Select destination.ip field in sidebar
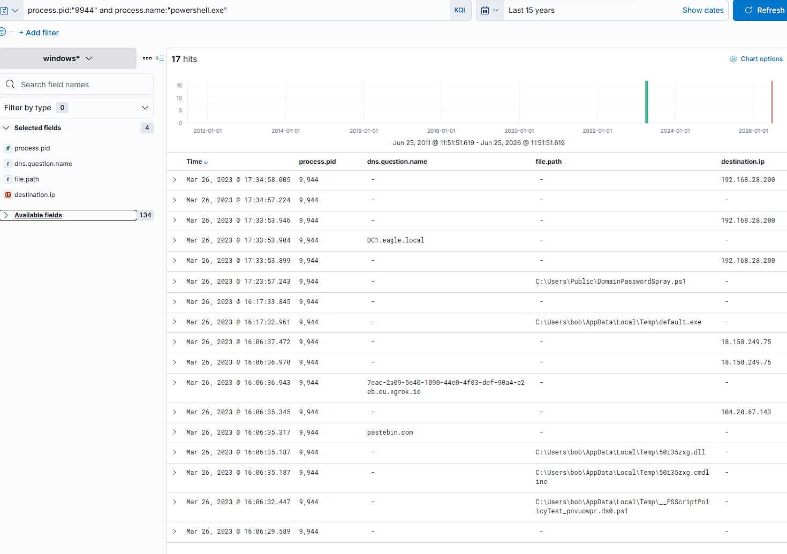787x554 pixels. click(x=35, y=195)
